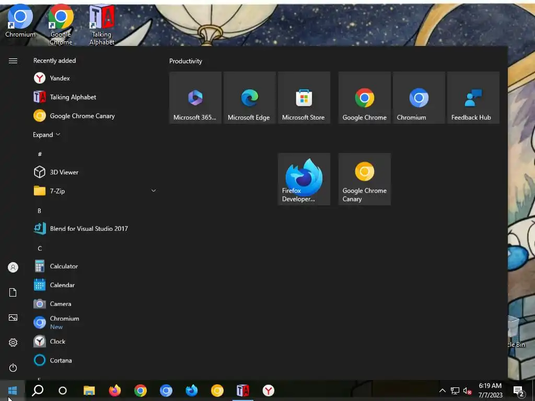Open the Google Chrome Canary tile
Viewport: 535px width, 401px height.
[364, 179]
